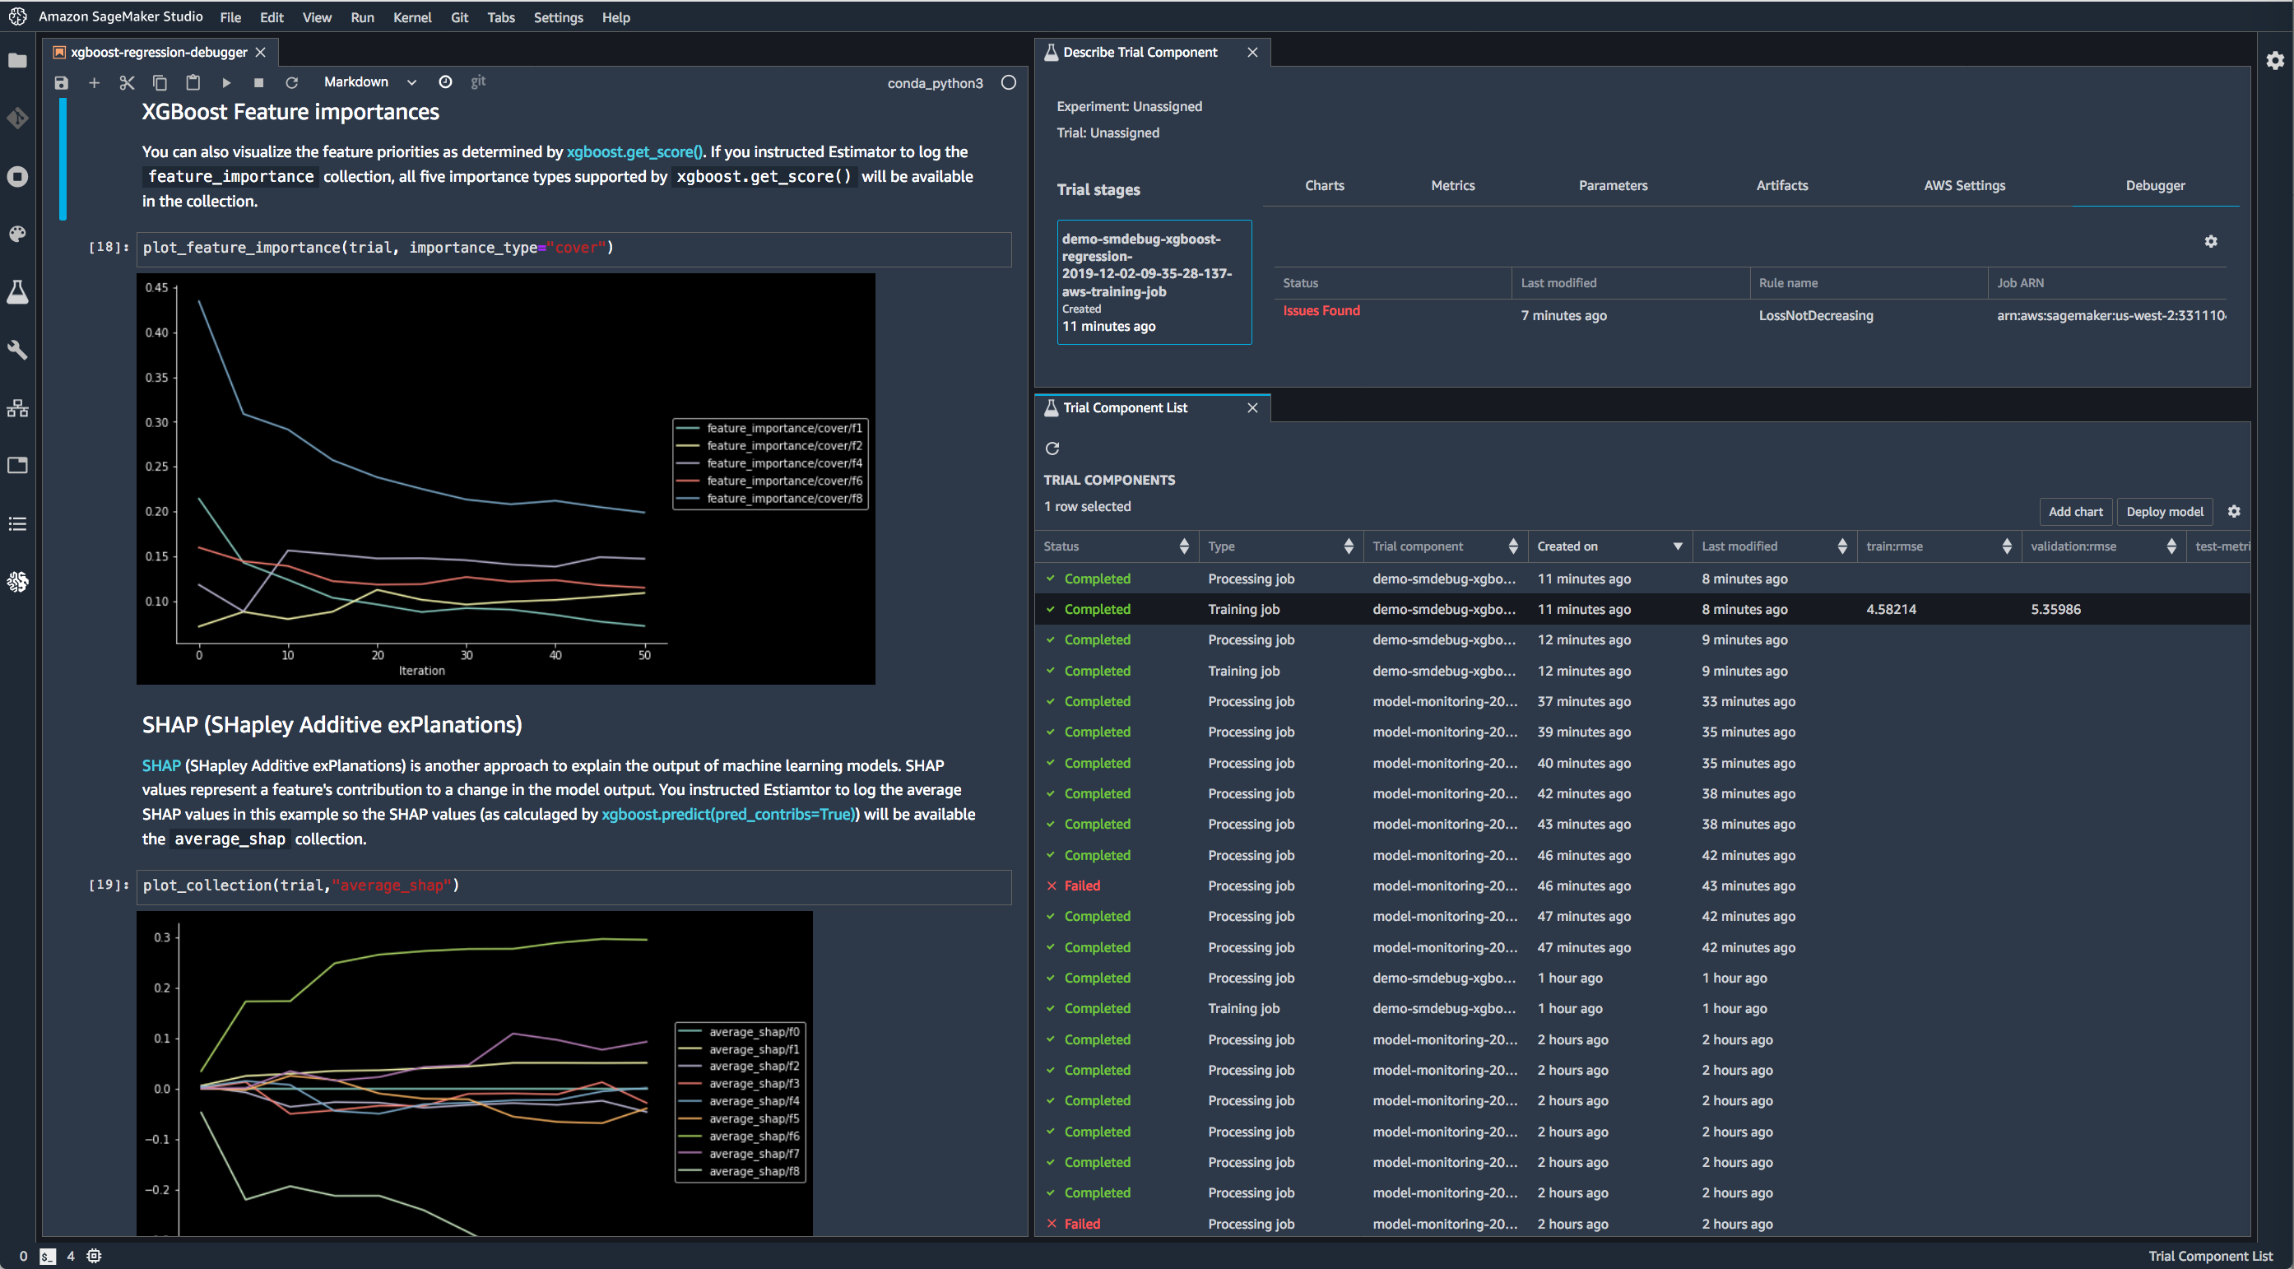Refresh the Trial Component List
This screenshot has width=2294, height=1269.
click(x=1052, y=448)
